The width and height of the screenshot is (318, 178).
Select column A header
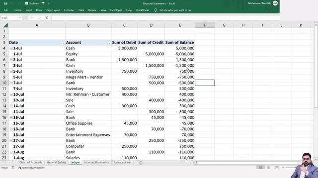click(x=37, y=25)
